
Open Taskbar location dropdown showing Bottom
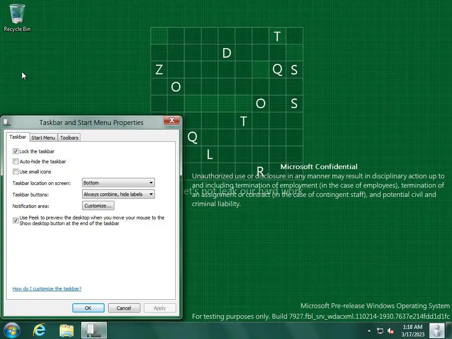118,183
